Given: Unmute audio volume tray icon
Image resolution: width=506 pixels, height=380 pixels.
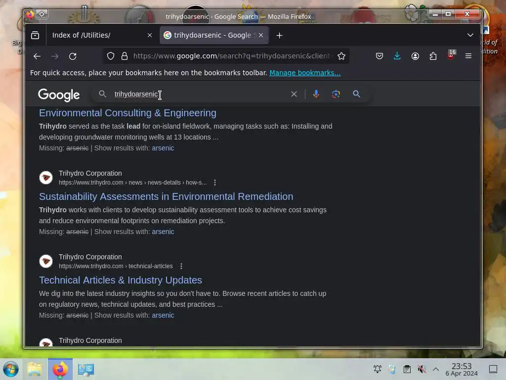Looking at the screenshot, I should coord(422,369).
